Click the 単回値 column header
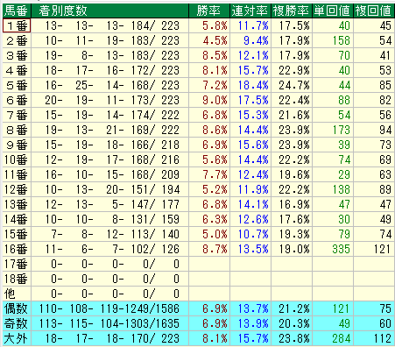395x347 pixels. [x=333, y=11]
